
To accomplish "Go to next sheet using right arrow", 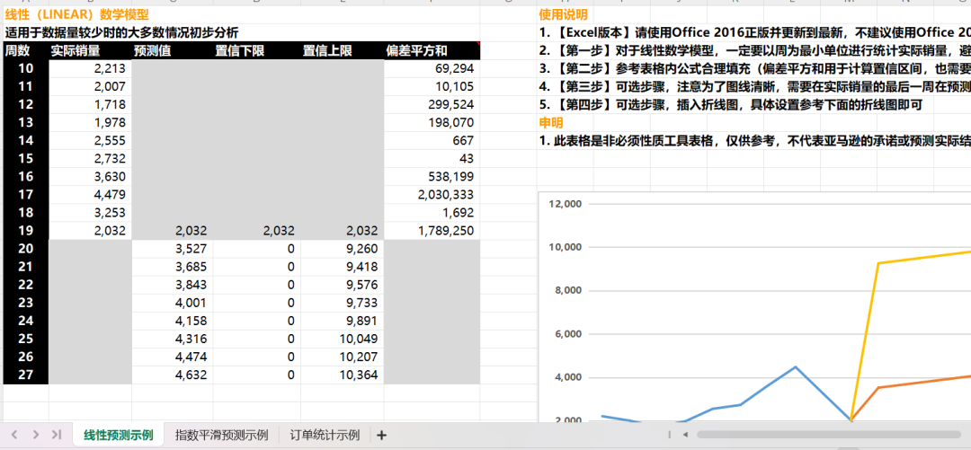I will click(36, 435).
